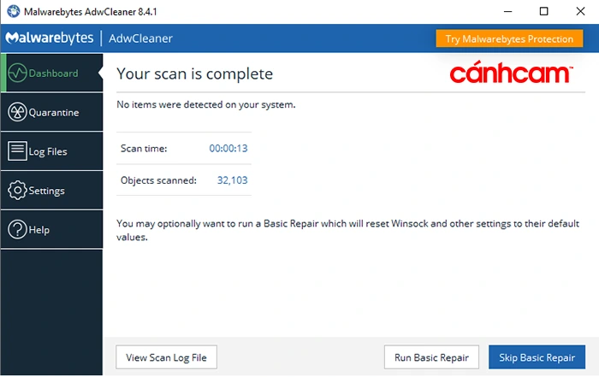Click the Settings gear icon
This screenshot has height=377, width=599.
click(x=18, y=191)
